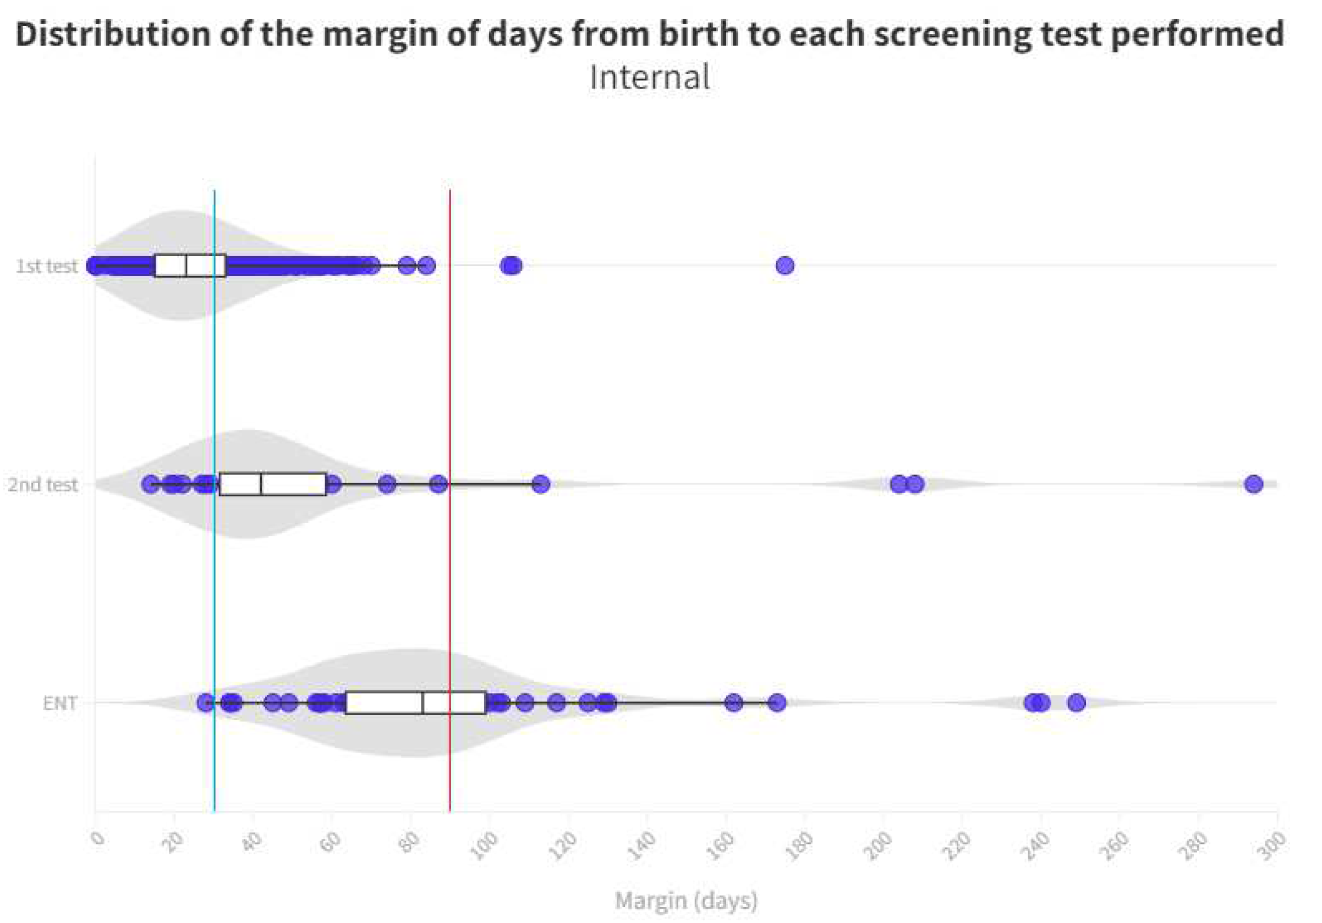Click the '2nd test' axis label
The image size is (1322, 923).
(x=42, y=484)
